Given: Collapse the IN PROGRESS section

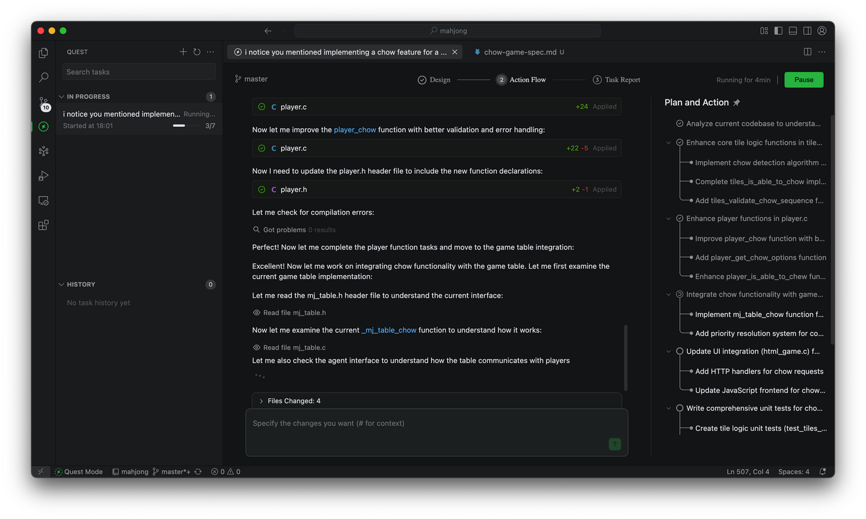Looking at the screenshot, I should tap(61, 97).
